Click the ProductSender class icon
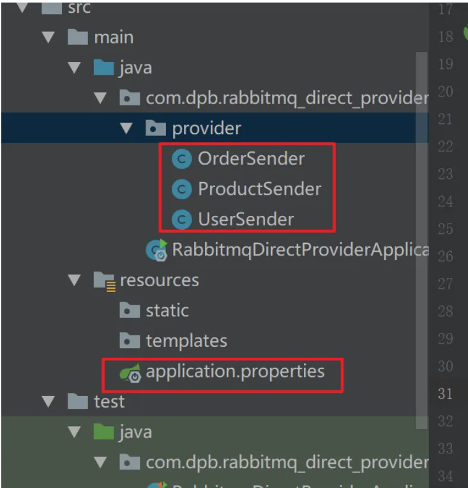468x488 pixels. (181, 189)
